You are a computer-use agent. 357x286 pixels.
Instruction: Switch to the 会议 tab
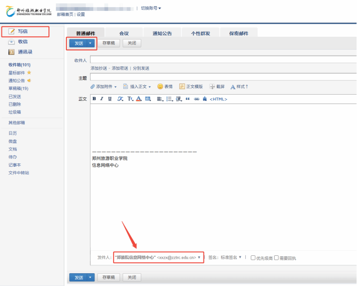click(124, 33)
